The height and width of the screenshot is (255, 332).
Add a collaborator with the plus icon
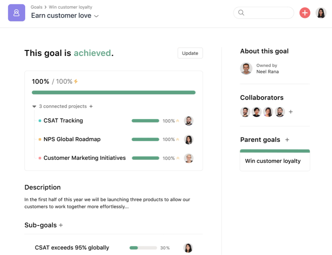pyautogui.click(x=291, y=112)
